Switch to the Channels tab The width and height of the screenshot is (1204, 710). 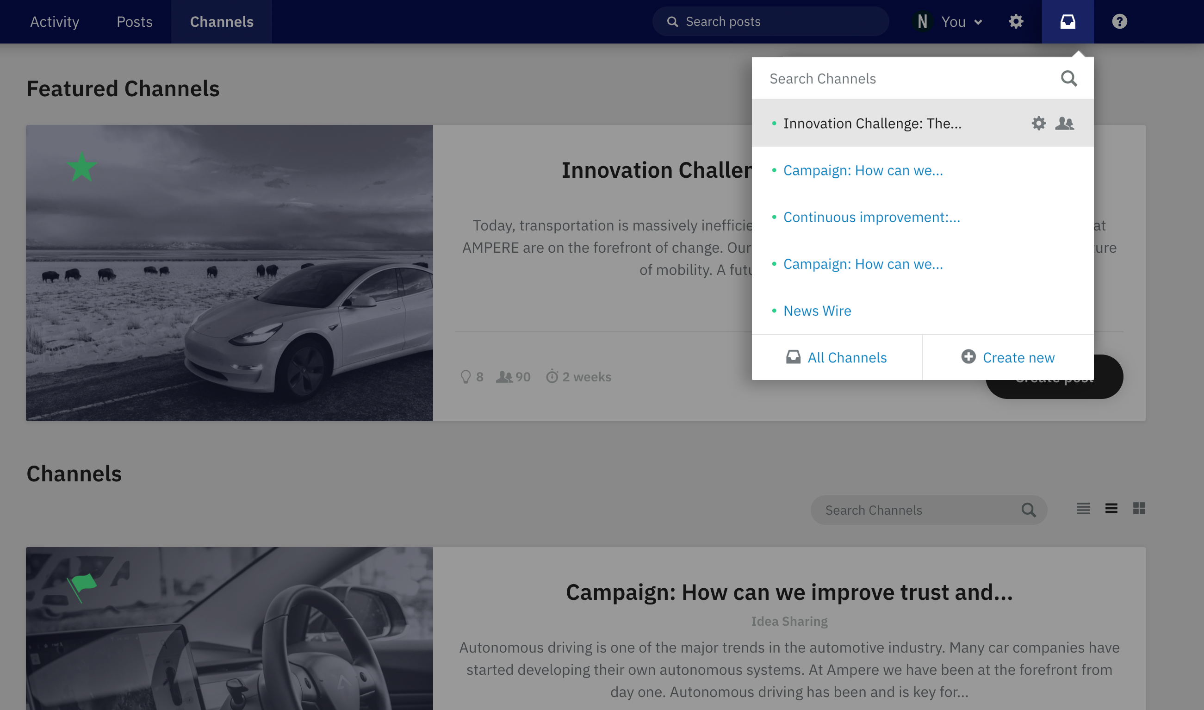pyautogui.click(x=222, y=22)
